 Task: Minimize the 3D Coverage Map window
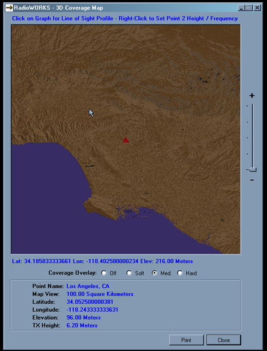click(241, 8)
